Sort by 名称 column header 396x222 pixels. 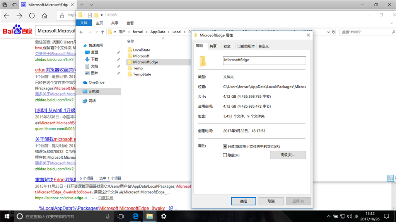tap(131, 41)
